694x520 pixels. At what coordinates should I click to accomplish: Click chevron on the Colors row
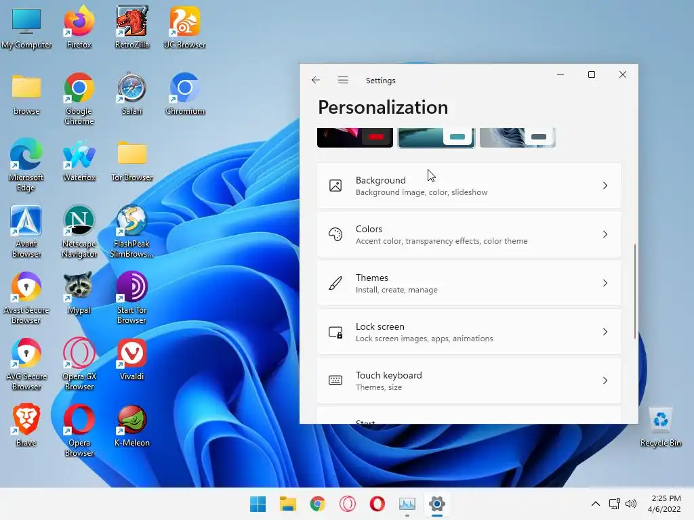click(x=605, y=234)
